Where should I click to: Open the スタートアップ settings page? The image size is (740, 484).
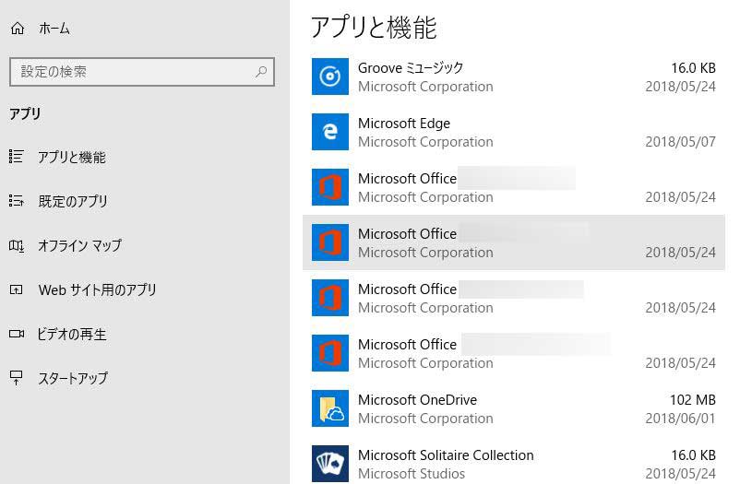coord(73,378)
